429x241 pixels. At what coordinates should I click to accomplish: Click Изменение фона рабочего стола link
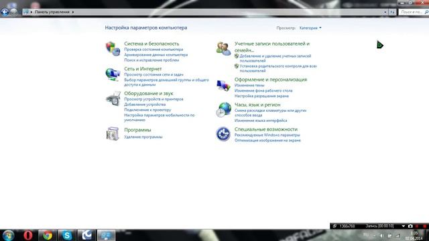pos(263,90)
